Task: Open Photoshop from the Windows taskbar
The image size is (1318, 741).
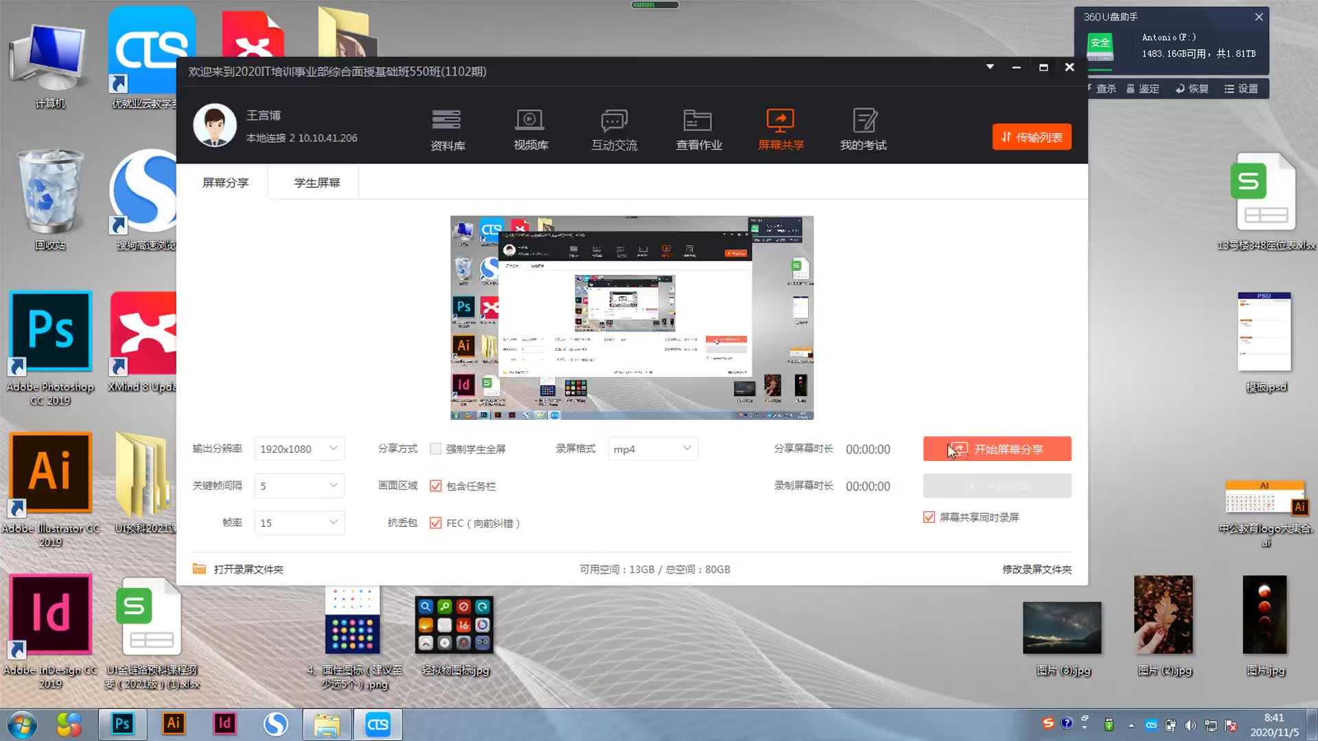Action: pos(122,724)
